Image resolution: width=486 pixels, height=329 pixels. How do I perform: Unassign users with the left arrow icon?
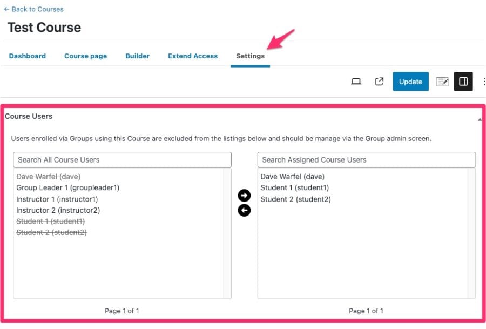click(x=244, y=210)
